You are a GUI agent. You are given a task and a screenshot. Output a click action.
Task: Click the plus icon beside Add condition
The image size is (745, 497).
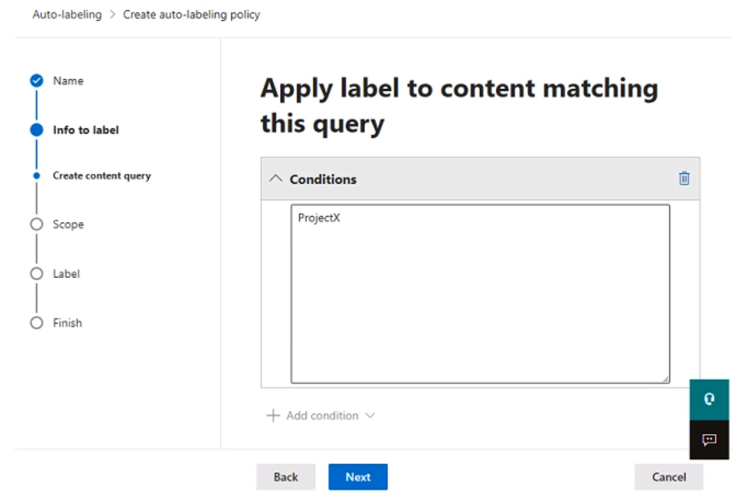pos(272,416)
